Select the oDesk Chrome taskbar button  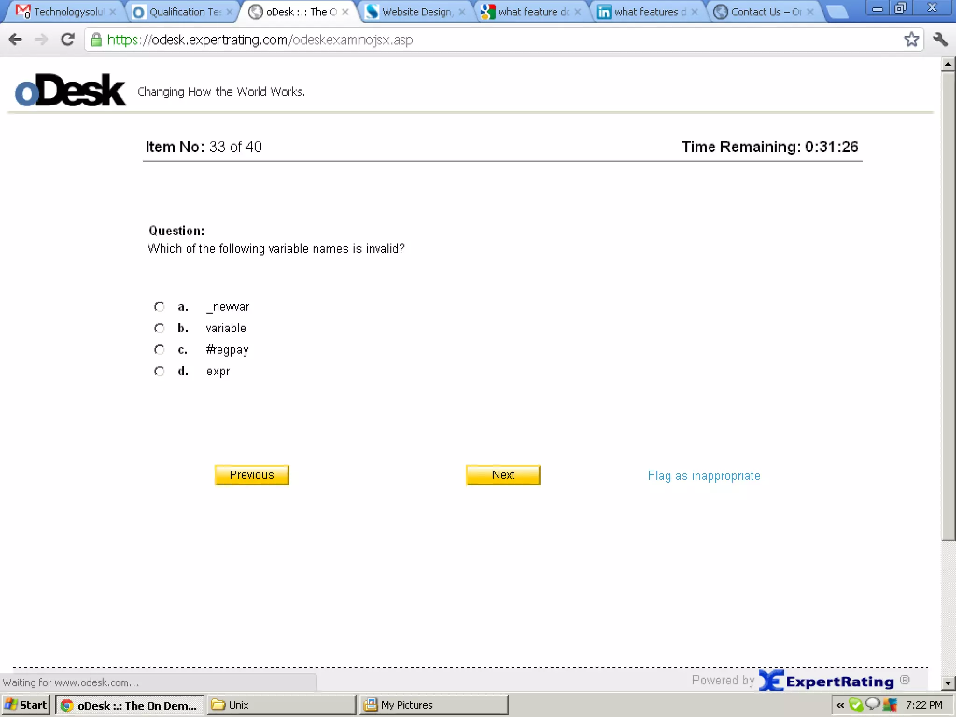point(130,705)
